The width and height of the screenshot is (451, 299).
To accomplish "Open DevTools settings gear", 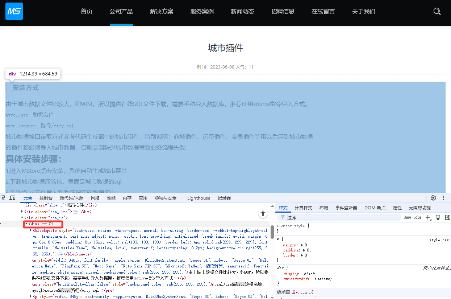I will [433, 198].
